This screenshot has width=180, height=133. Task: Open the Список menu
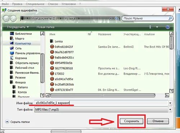(53, 4)
